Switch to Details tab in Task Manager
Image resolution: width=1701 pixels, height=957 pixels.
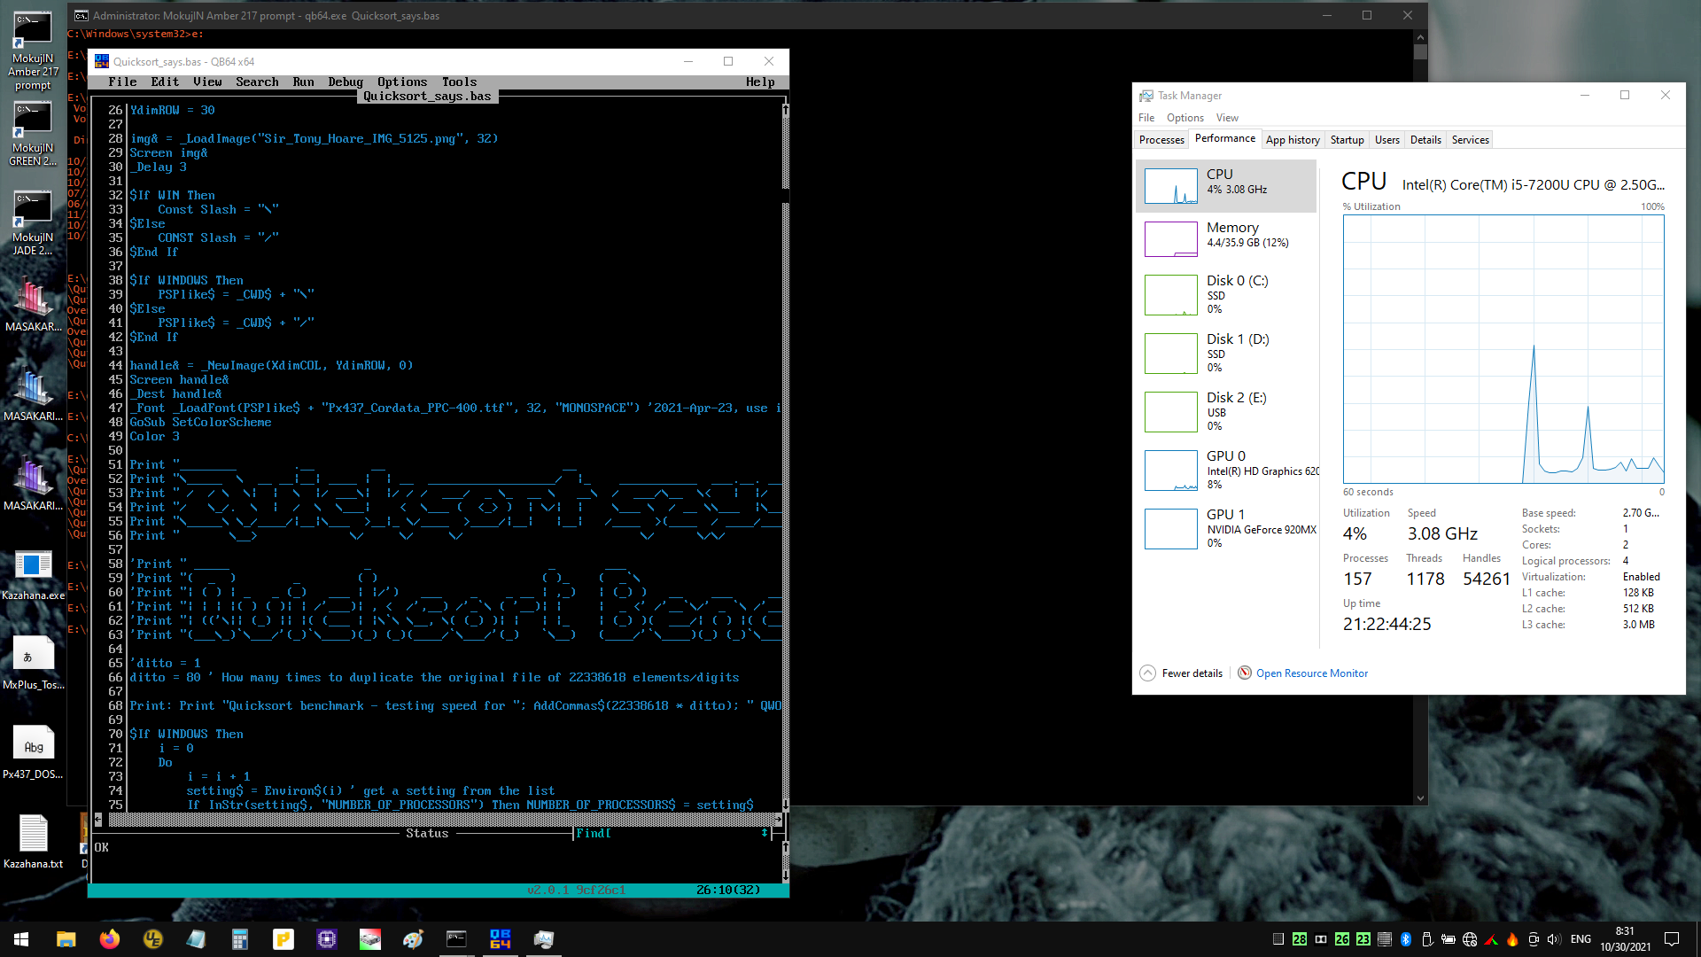[x=1425, y=140]
